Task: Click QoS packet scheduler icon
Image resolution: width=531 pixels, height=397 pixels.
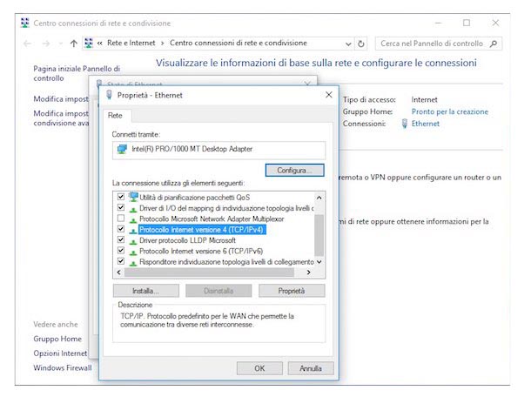Action: click(133, 197)
